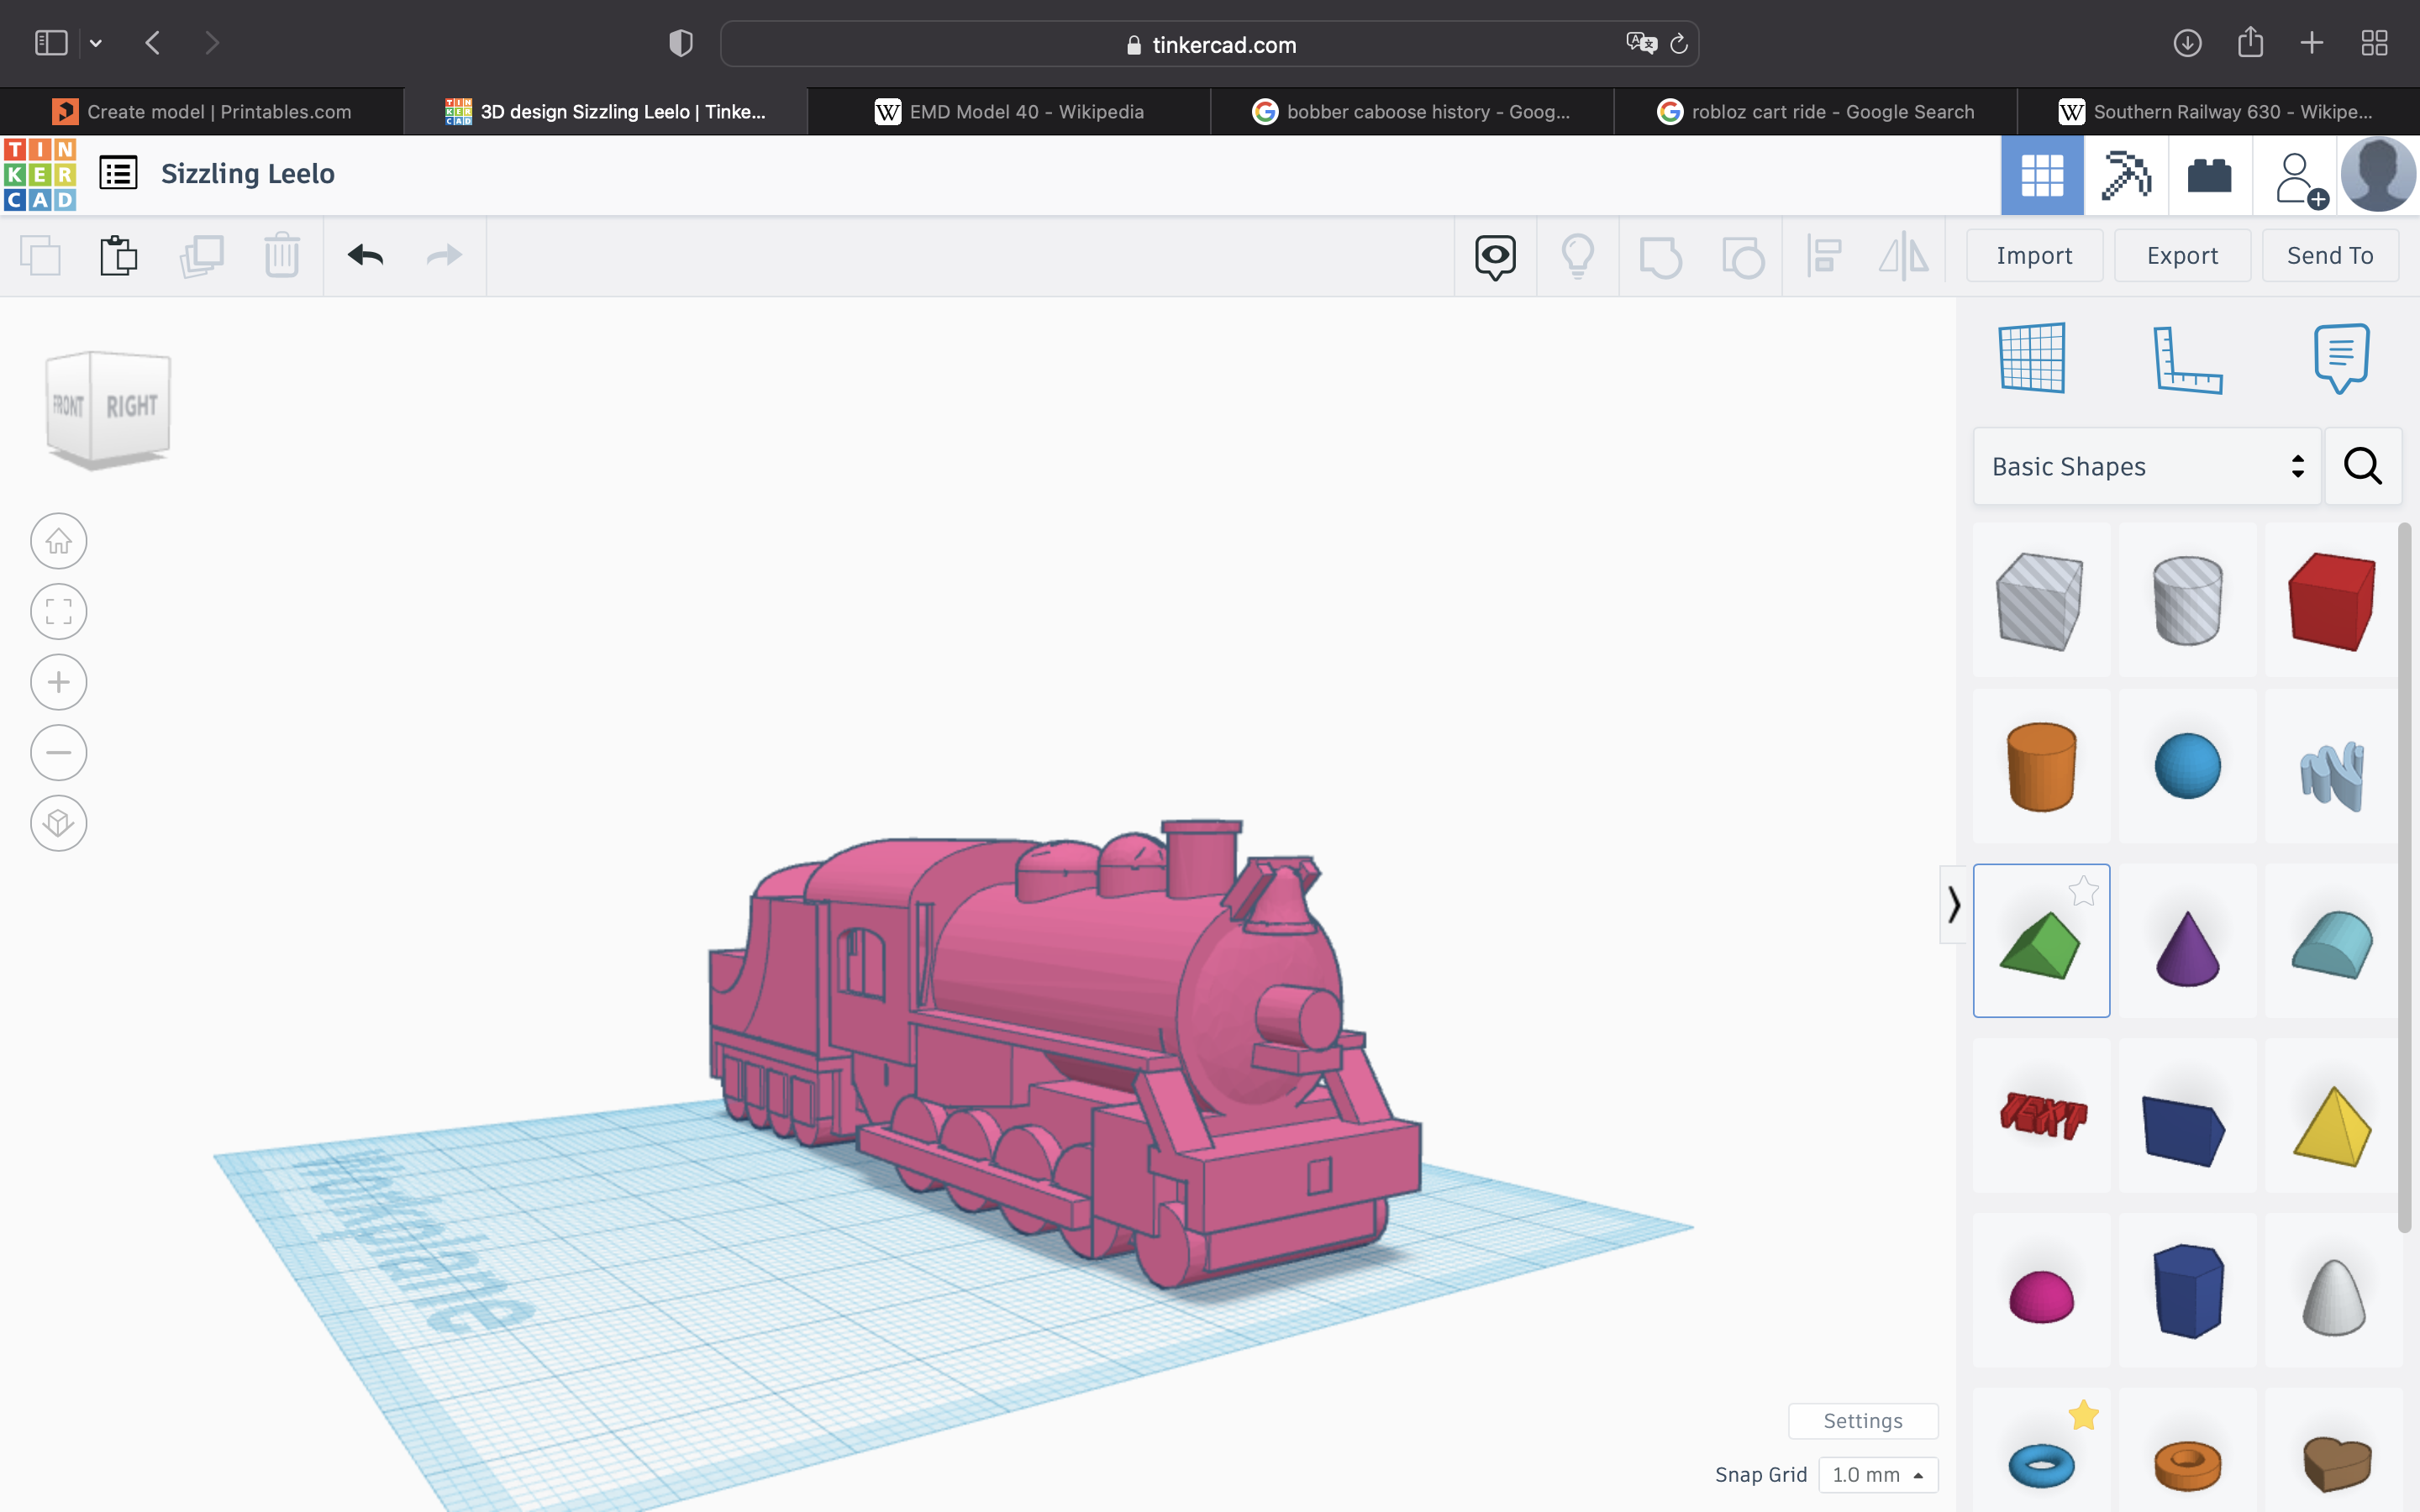Zoom out with the minus button
This screenshot has height=1512, width=2420.
(59, 752)
